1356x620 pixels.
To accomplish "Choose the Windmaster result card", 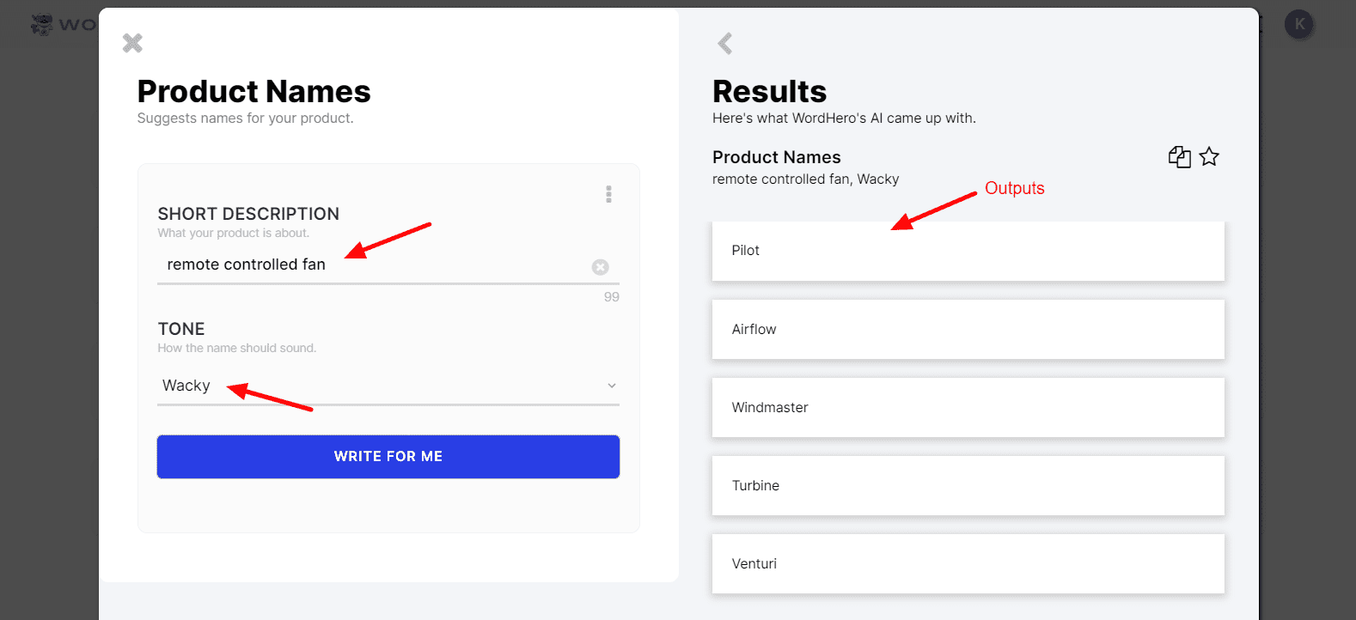I will point(968,408).
